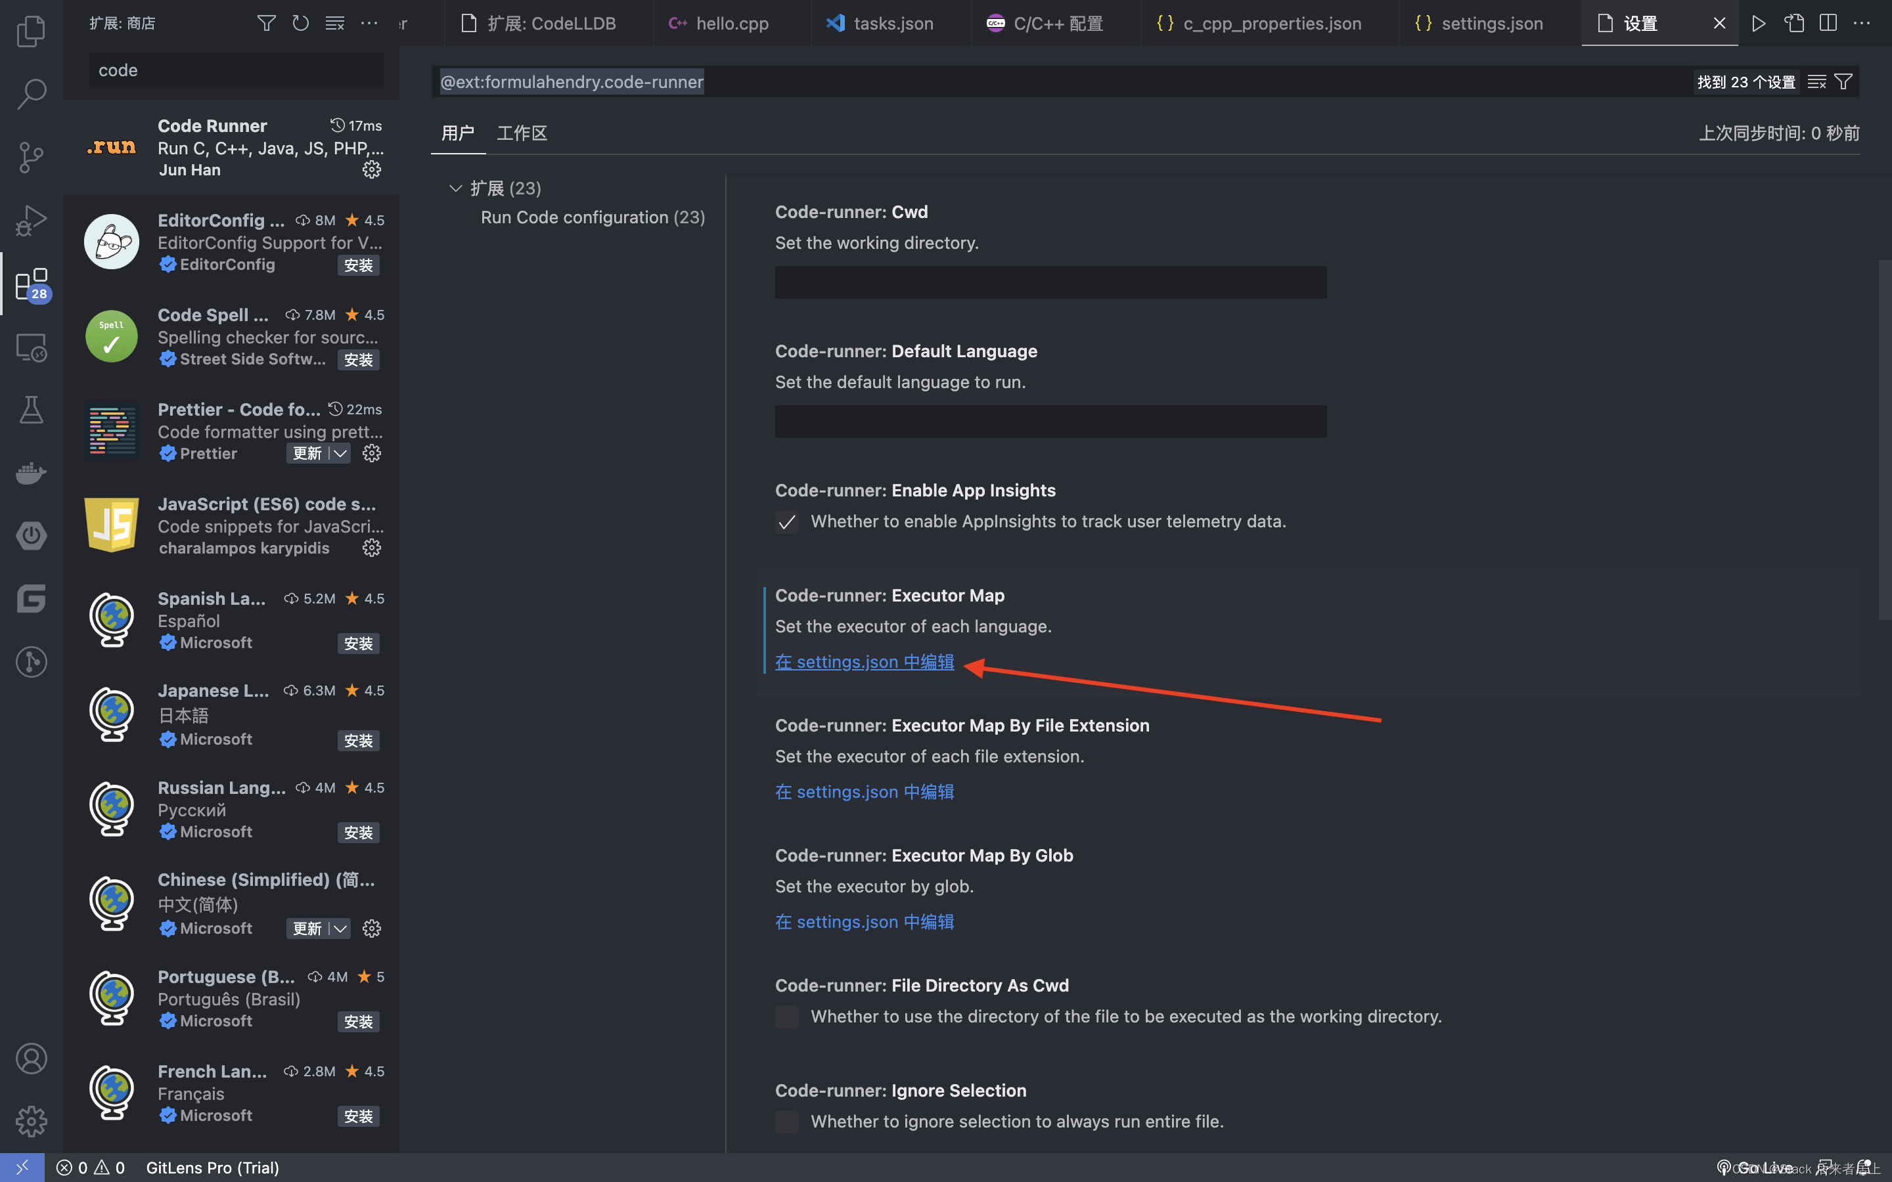Switch to the 扩展: CodeLLDB tab

(x=550, y=24)
